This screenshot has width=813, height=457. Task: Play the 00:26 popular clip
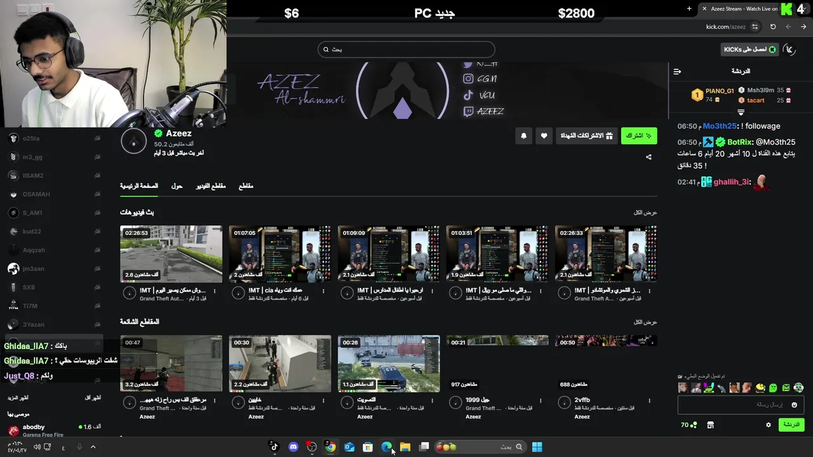coord(389,364)
